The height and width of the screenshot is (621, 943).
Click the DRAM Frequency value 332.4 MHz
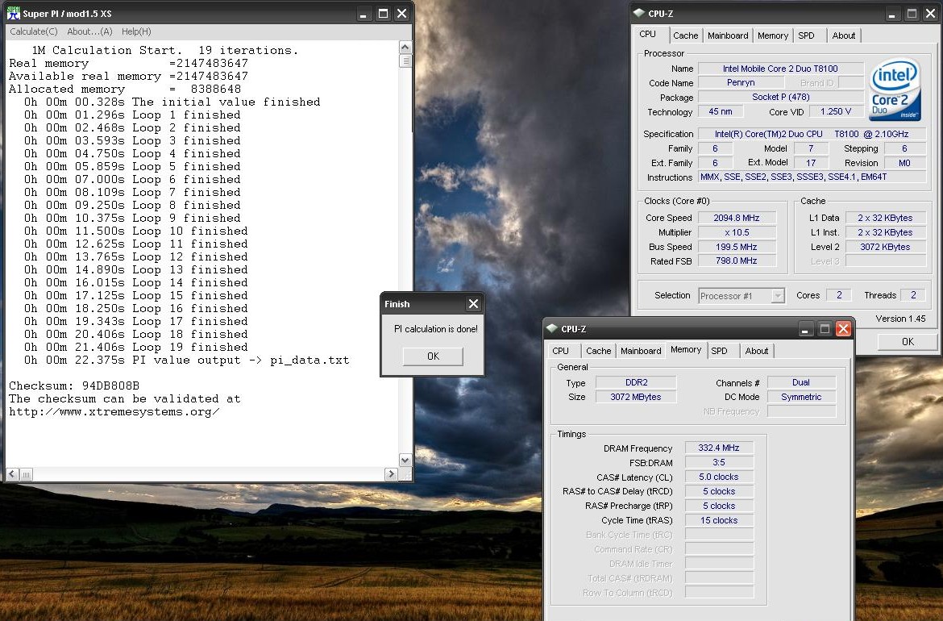(x=719, y=448)
